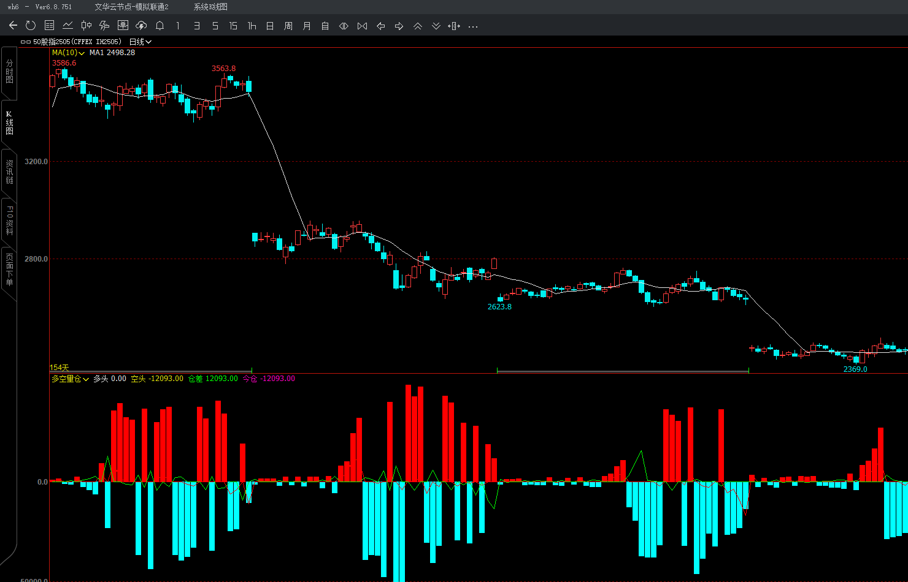Click the gray range bar under chart
The height and width of the screenshot is (582, 908).
click(x=623, y=371)
